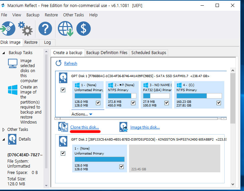Select the Create a backup tab
Image resolution: width=244 pixels, height=191 pixels.
tap(68, 53)
